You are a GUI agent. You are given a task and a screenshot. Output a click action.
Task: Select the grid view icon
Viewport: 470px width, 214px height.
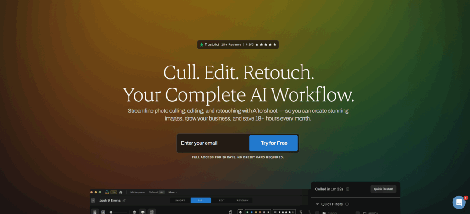(95, 212)
